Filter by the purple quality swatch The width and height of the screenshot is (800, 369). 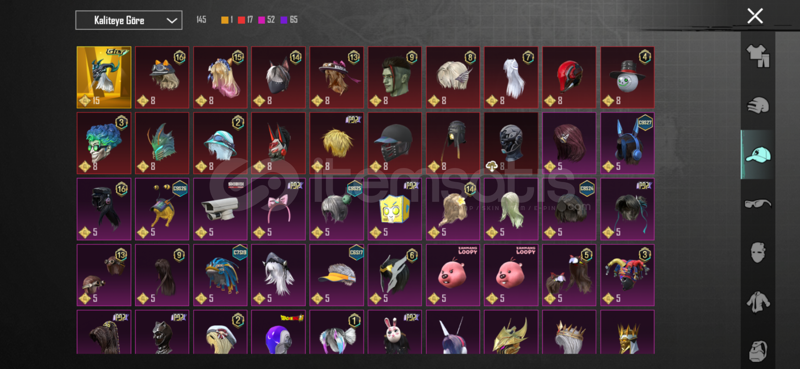(284, 20)
